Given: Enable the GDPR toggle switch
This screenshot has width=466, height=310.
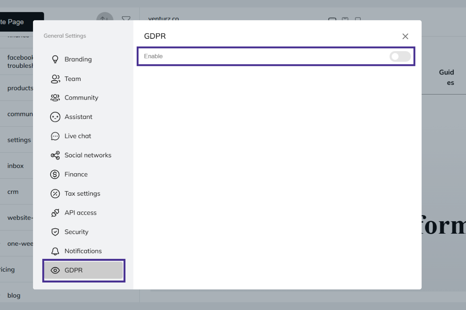Looking at the screenshot, I should click(400, 57).
